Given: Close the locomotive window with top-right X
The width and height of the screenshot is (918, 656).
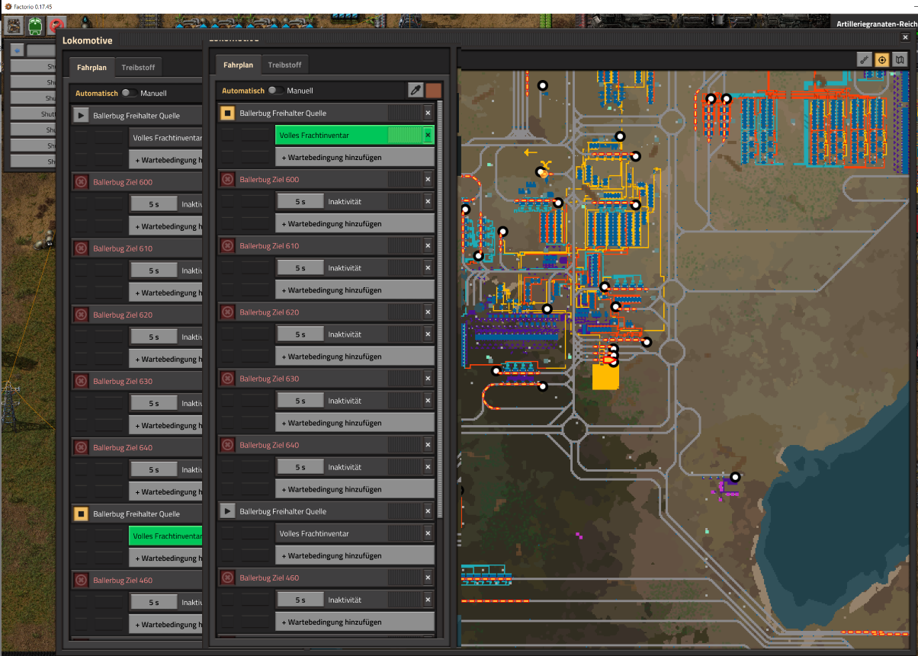Looking at the screenshot, I should click(906, 37).
